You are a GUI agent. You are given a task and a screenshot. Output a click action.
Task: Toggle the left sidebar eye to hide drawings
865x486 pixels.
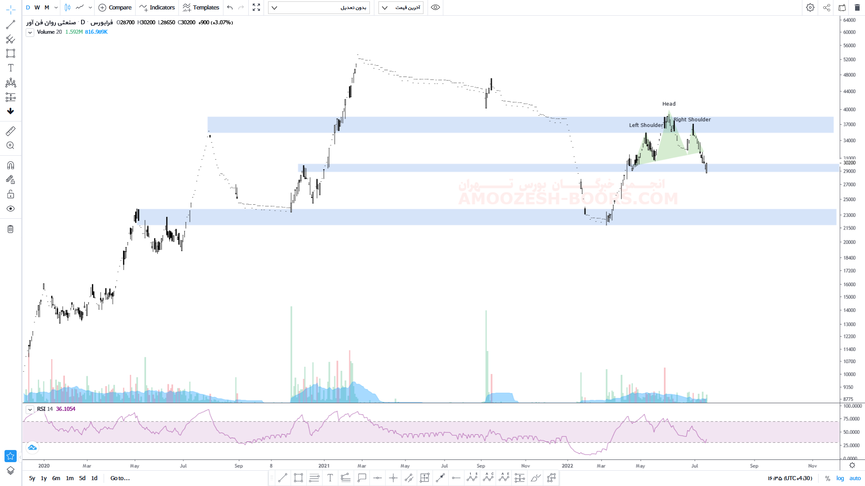tap(10, 209)
